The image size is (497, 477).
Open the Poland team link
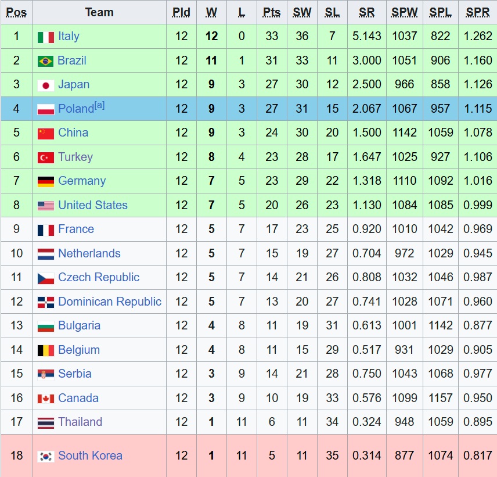click(76, 109)
